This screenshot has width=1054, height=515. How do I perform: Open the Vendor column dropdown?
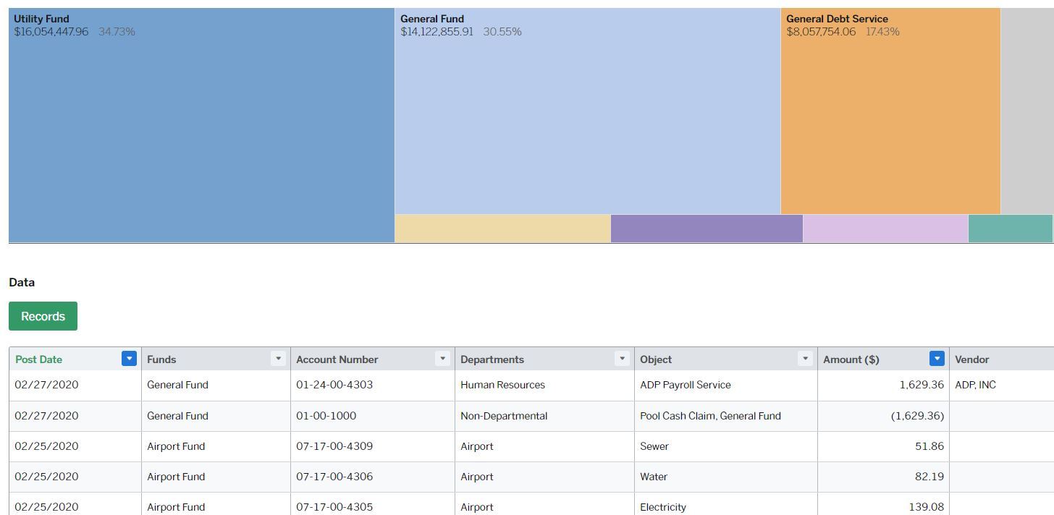pos(1049,357)
